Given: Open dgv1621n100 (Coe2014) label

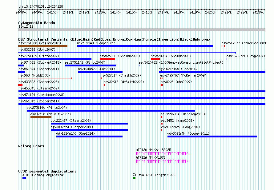Looking at the screenshot, I should [178, 69].
